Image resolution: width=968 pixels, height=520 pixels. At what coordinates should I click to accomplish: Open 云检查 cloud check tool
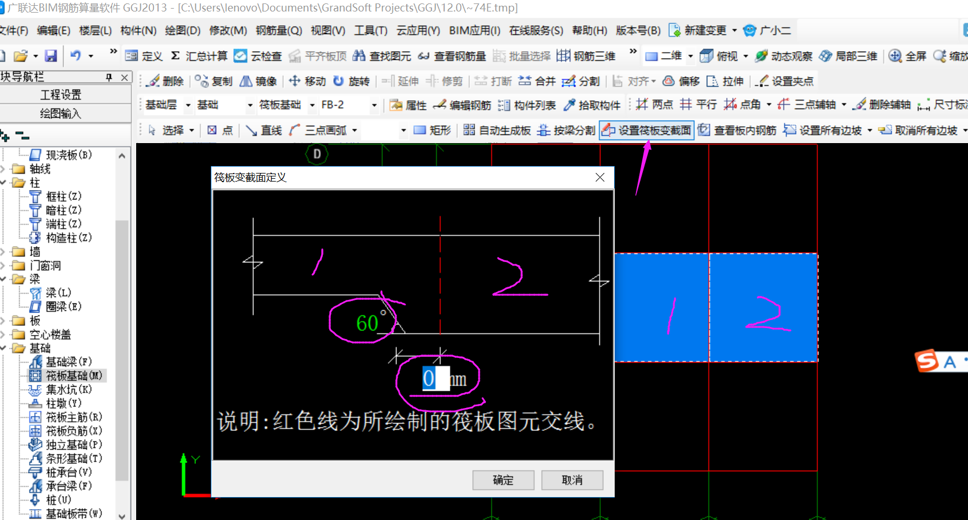tap(258, 56)
